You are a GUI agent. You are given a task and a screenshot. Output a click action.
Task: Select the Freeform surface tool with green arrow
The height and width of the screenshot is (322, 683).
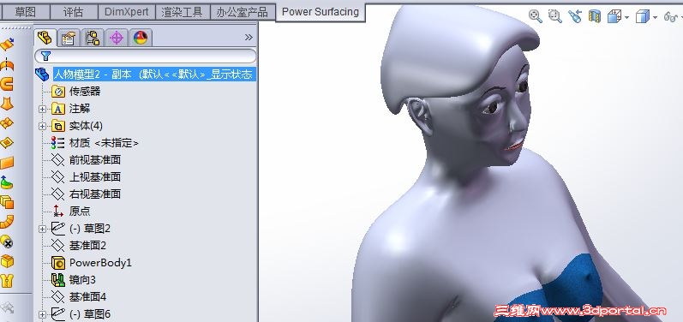point(7,182)
